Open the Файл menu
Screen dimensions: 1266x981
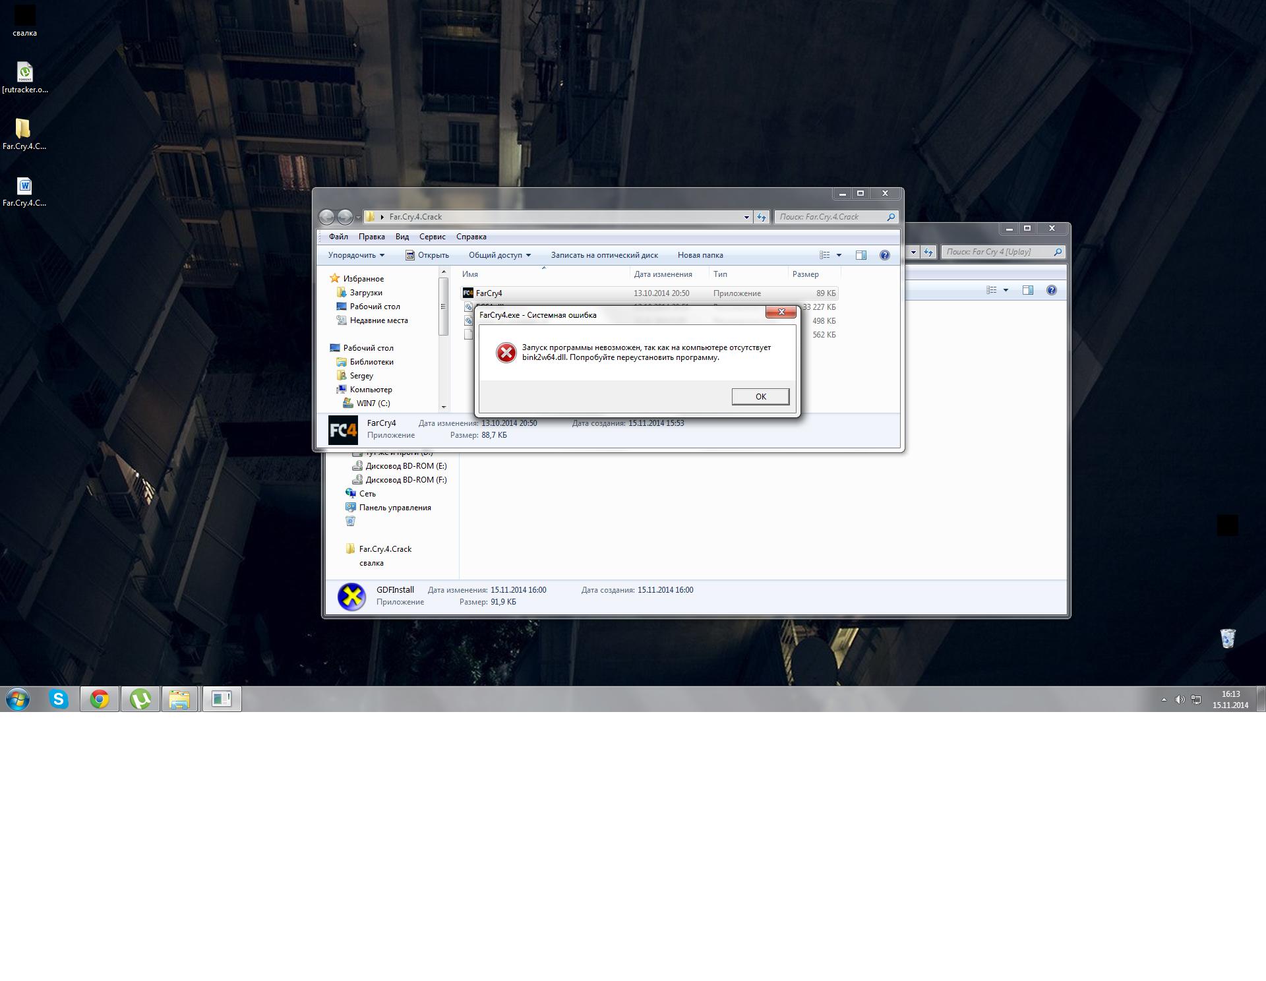point(338,237)
